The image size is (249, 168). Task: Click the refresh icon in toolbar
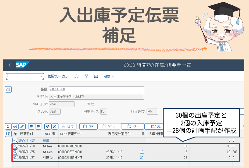pos(76,76)
